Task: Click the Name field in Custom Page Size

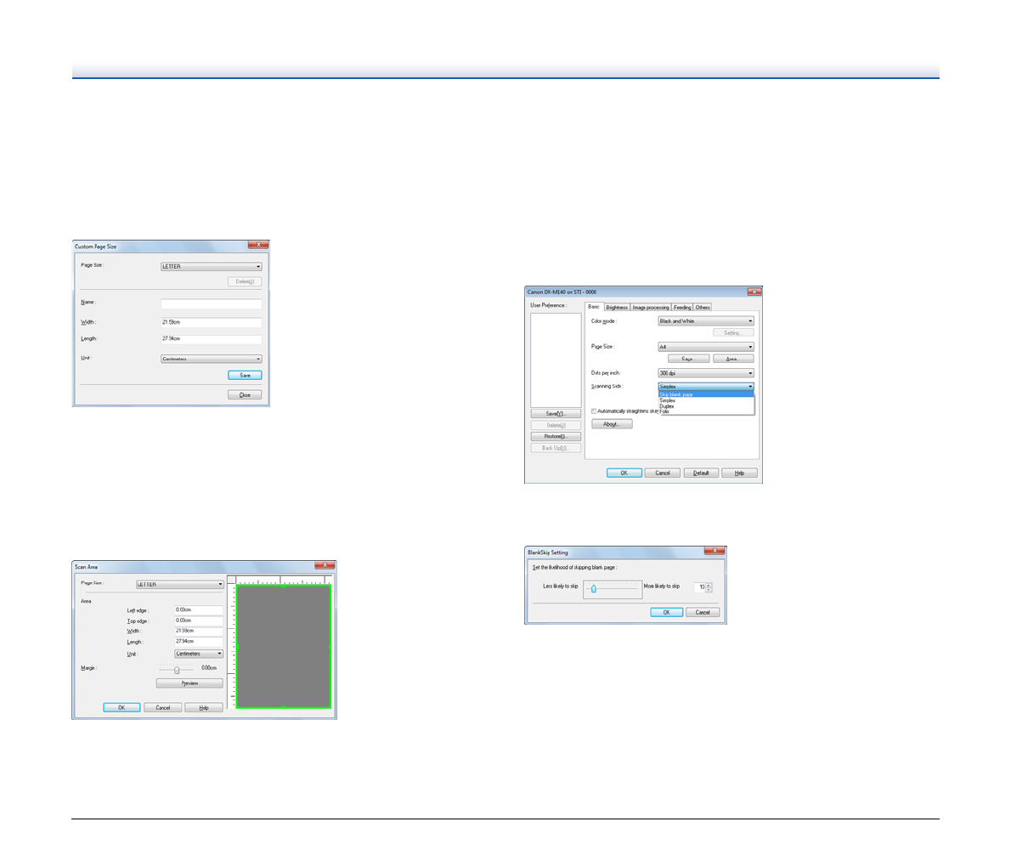Action: click(211, 303)
